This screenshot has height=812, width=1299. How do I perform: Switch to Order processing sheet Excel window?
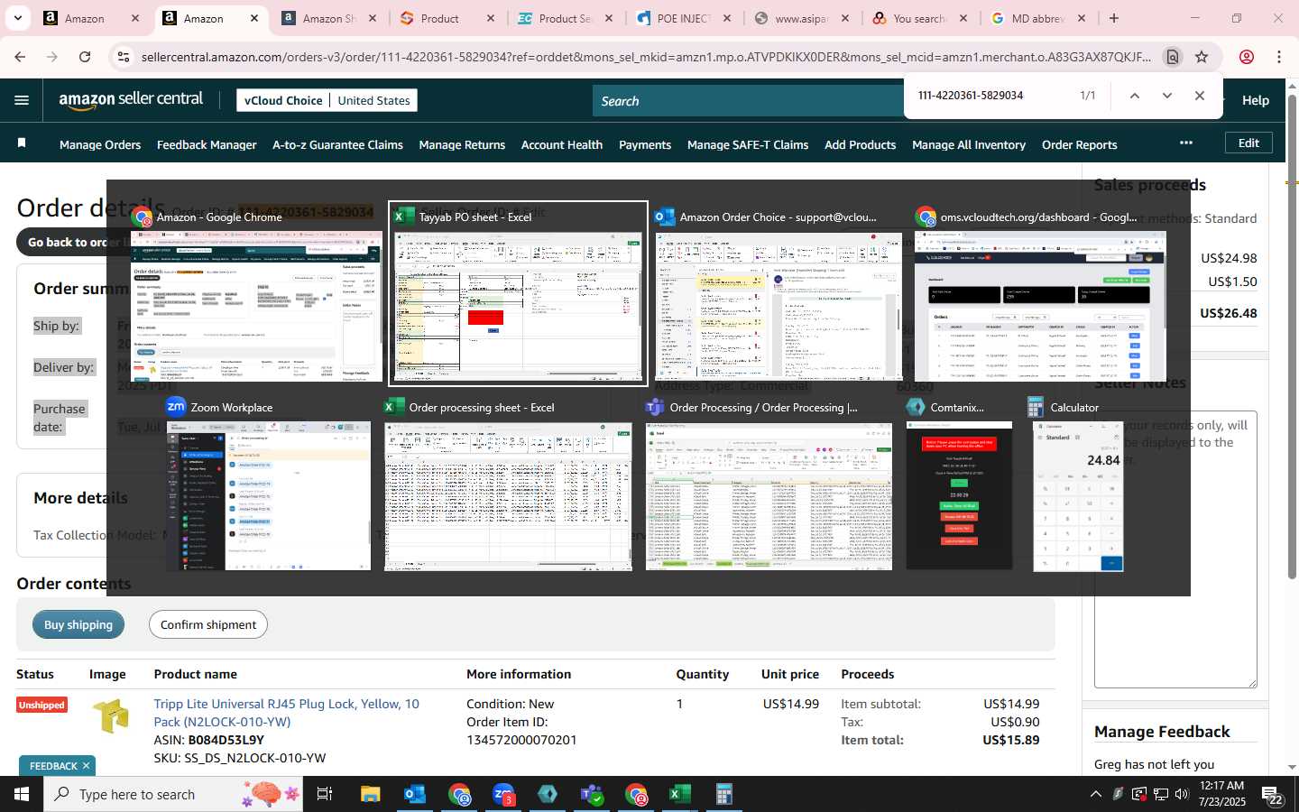tap(509, 484)
